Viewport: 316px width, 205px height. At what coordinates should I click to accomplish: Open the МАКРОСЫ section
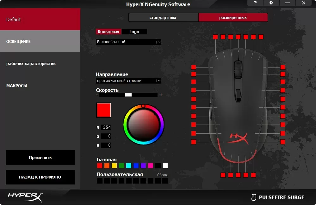pyautogui.click(x=40, y=85)
